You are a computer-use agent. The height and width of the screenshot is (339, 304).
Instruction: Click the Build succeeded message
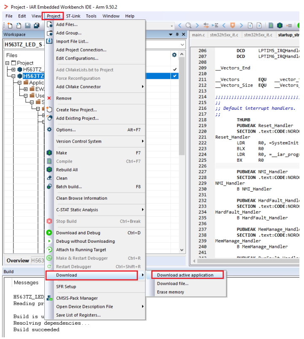coord(36,329)
